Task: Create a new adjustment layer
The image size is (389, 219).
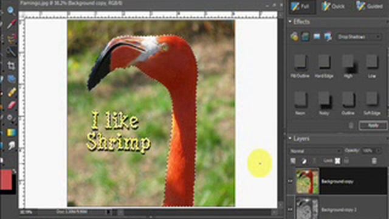Action: (x=304, y=161)
